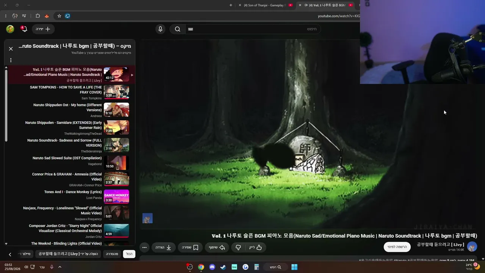Viewport: 485px width, 273px height.
Task: Click the Live app icon on taskbar
Action: pyautogui.click(x=234, y=267)
